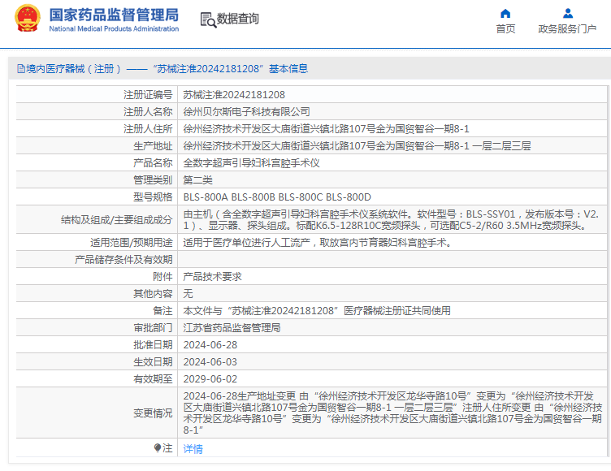This screenshot has height=471, width=611.
Task: Click the 政务服务门户 user icon
Action: coord(568,14)
